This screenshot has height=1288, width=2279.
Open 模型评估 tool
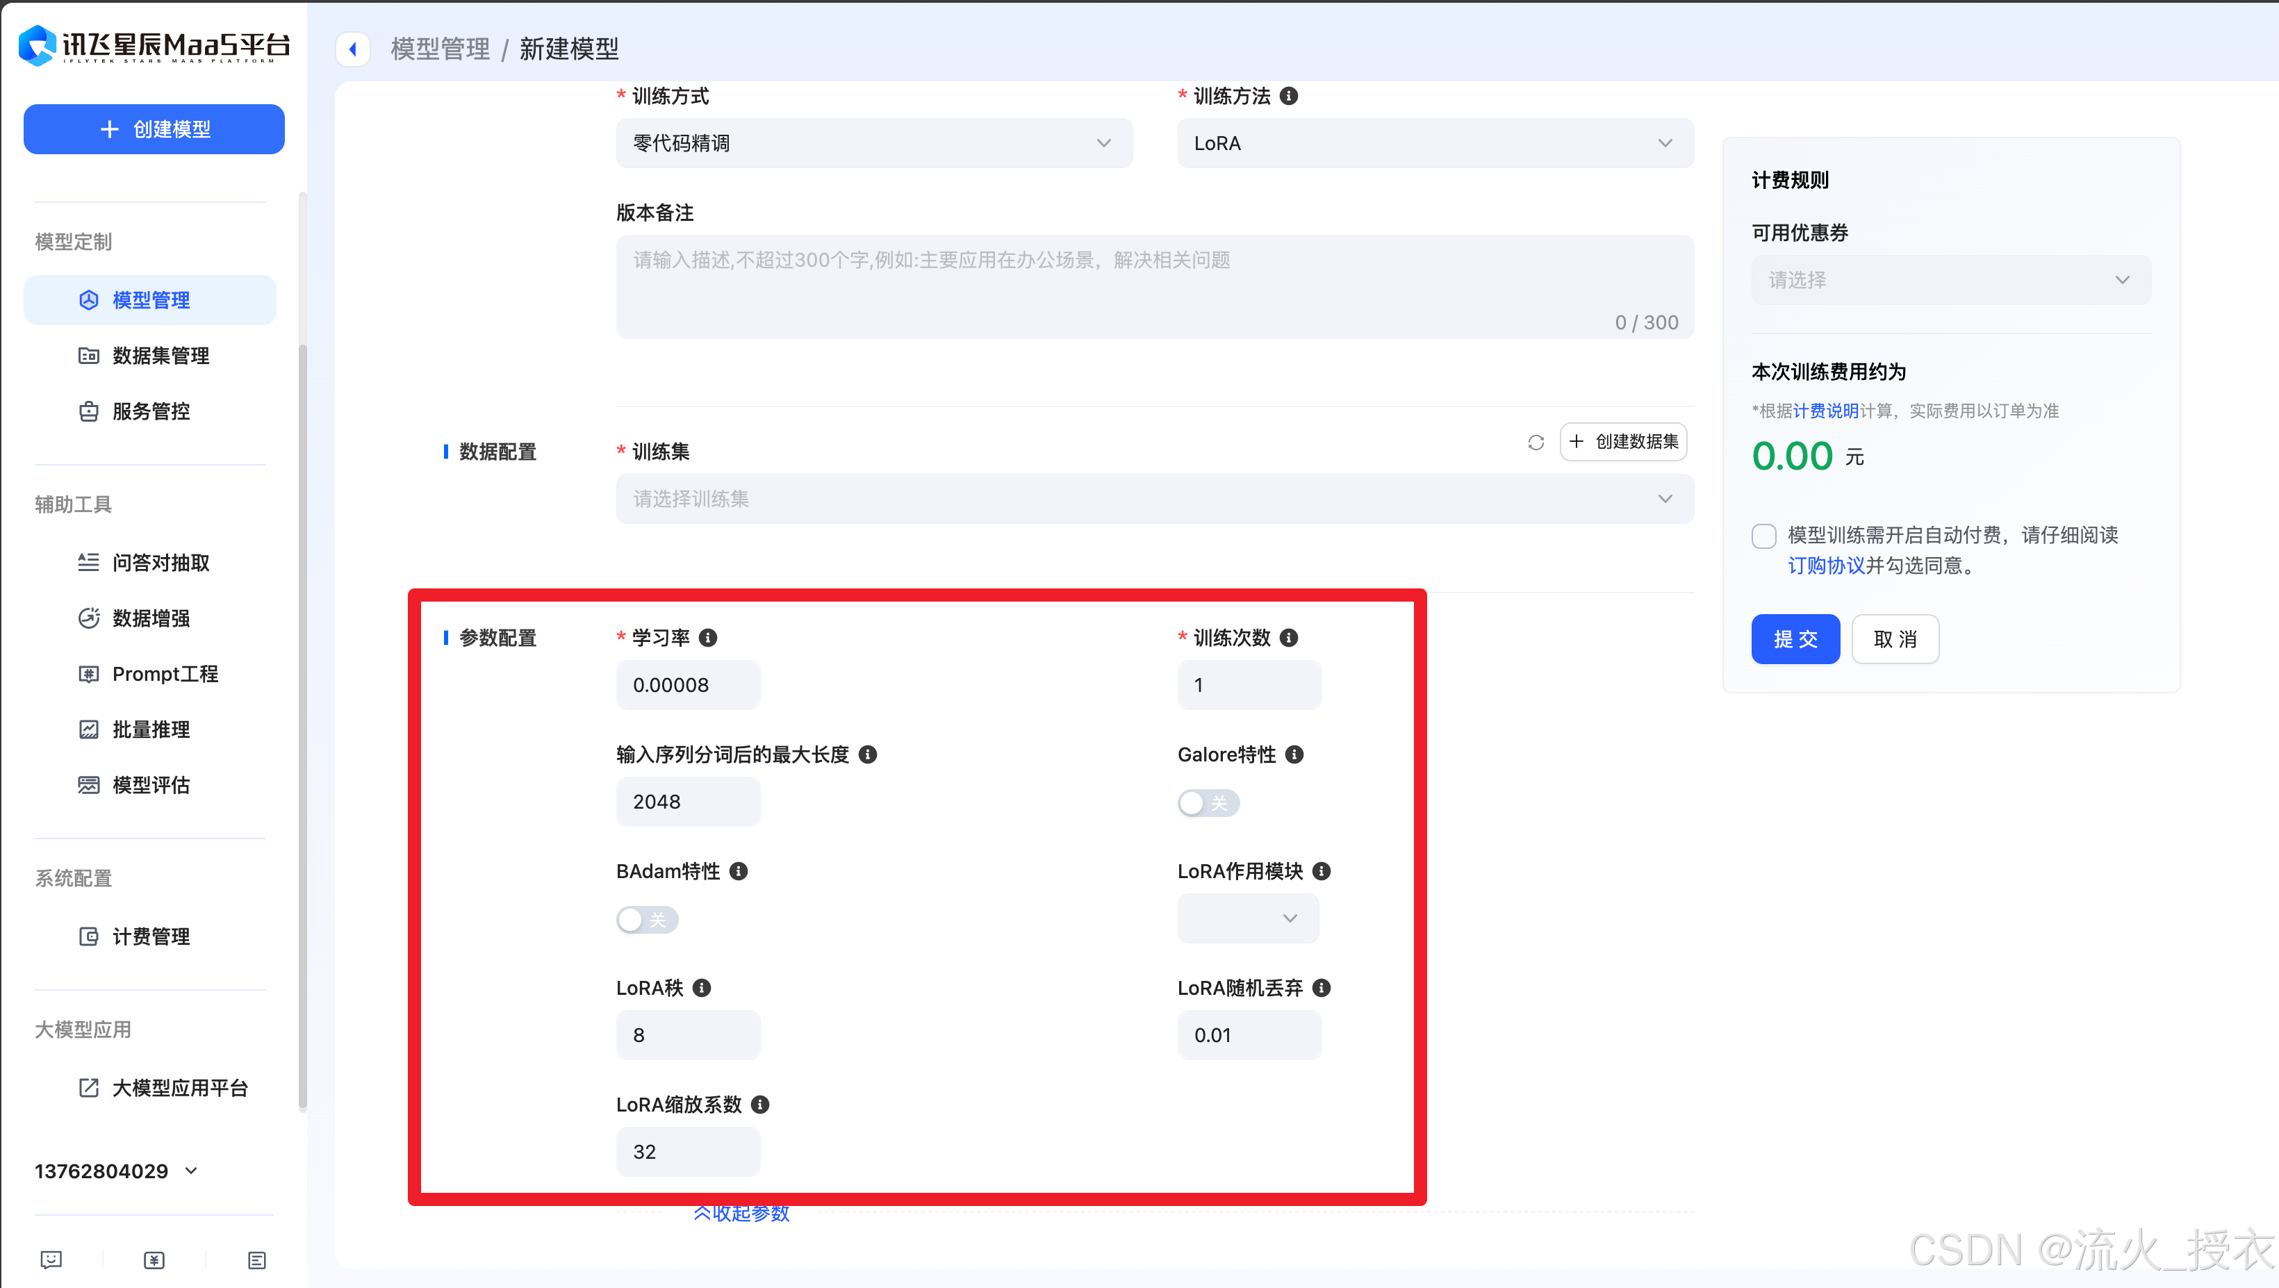(x=151, y=784)
